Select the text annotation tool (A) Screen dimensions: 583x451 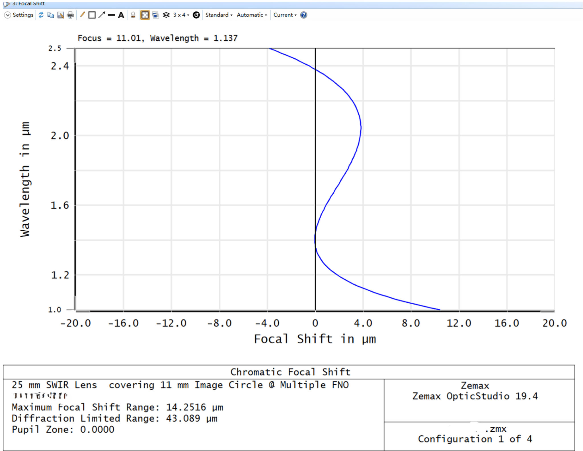(x=121, y=15)
